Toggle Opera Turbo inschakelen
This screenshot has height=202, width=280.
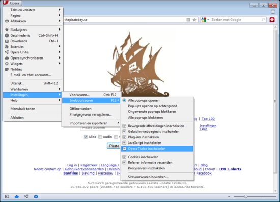[157, 149]
